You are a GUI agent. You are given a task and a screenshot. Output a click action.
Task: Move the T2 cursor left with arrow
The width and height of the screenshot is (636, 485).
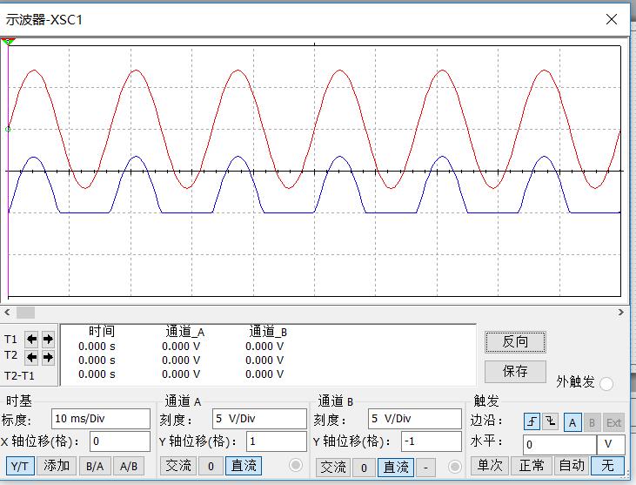[32, 357]
